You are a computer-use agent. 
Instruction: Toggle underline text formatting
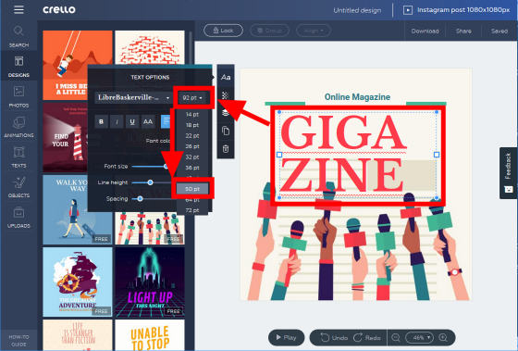[x=132, y=121]
